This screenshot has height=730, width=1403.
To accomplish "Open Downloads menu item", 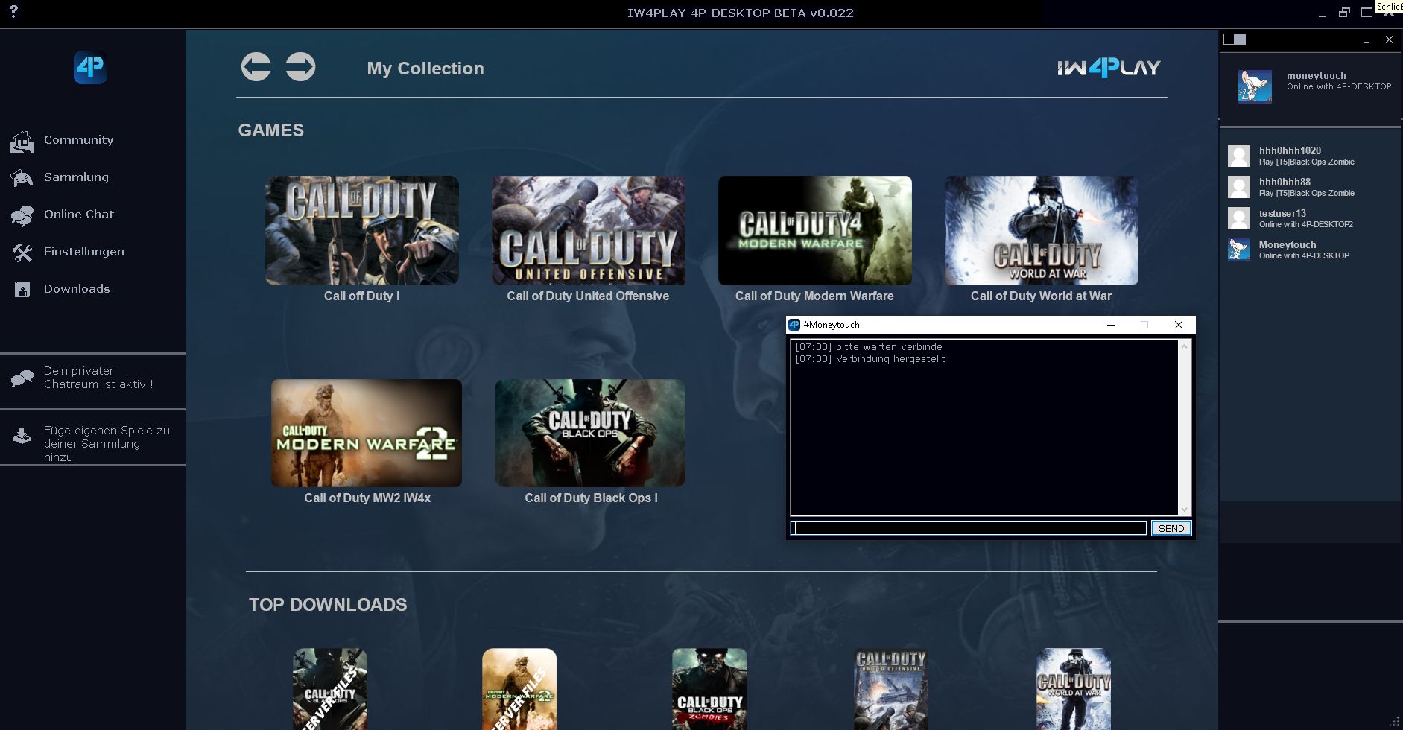I will pyautogui.click(x=77, y=289).
